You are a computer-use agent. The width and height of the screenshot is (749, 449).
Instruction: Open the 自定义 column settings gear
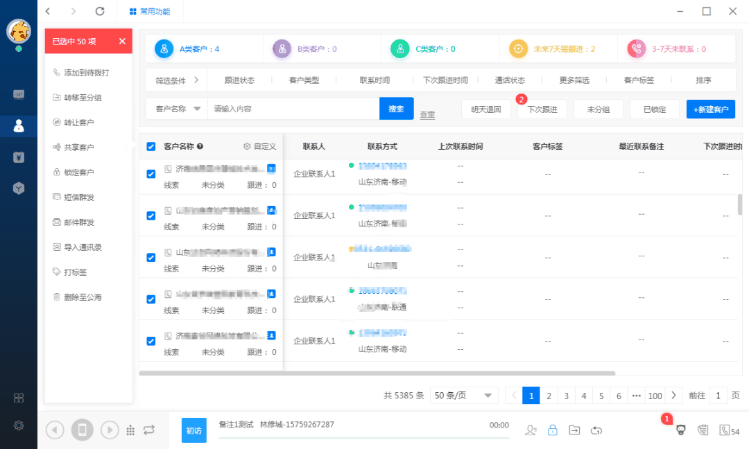tap(247, 146)
